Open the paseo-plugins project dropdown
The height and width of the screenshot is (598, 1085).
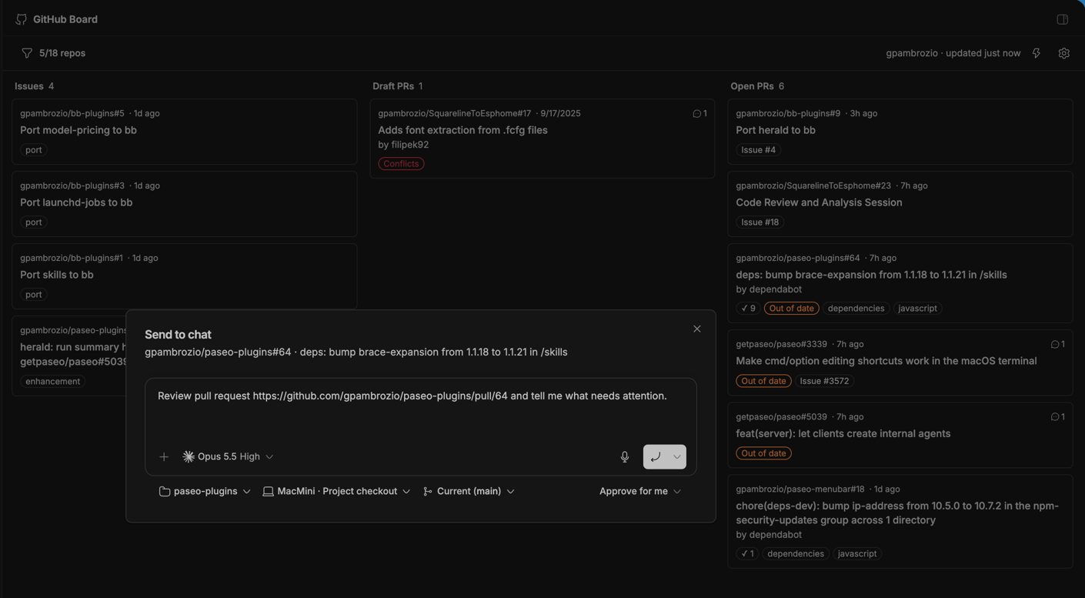[205, 492]
